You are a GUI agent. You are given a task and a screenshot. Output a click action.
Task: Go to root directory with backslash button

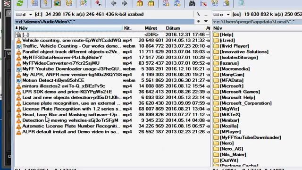pos(199,15)
